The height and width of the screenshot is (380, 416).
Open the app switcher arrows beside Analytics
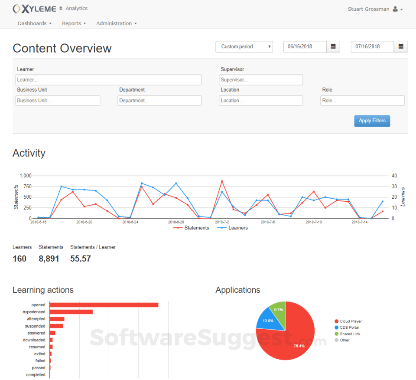pyautogui.click(x=61, y=9)
